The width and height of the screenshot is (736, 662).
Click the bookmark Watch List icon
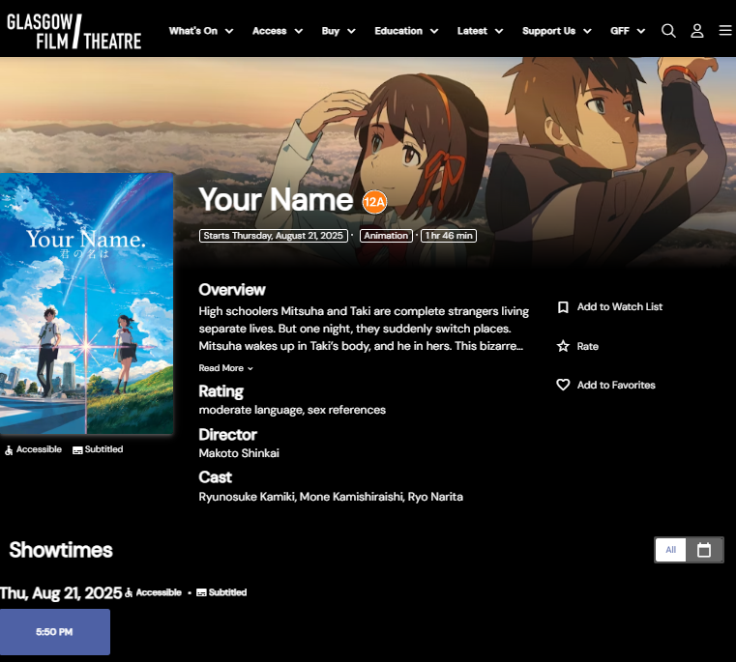click(563, 307)
